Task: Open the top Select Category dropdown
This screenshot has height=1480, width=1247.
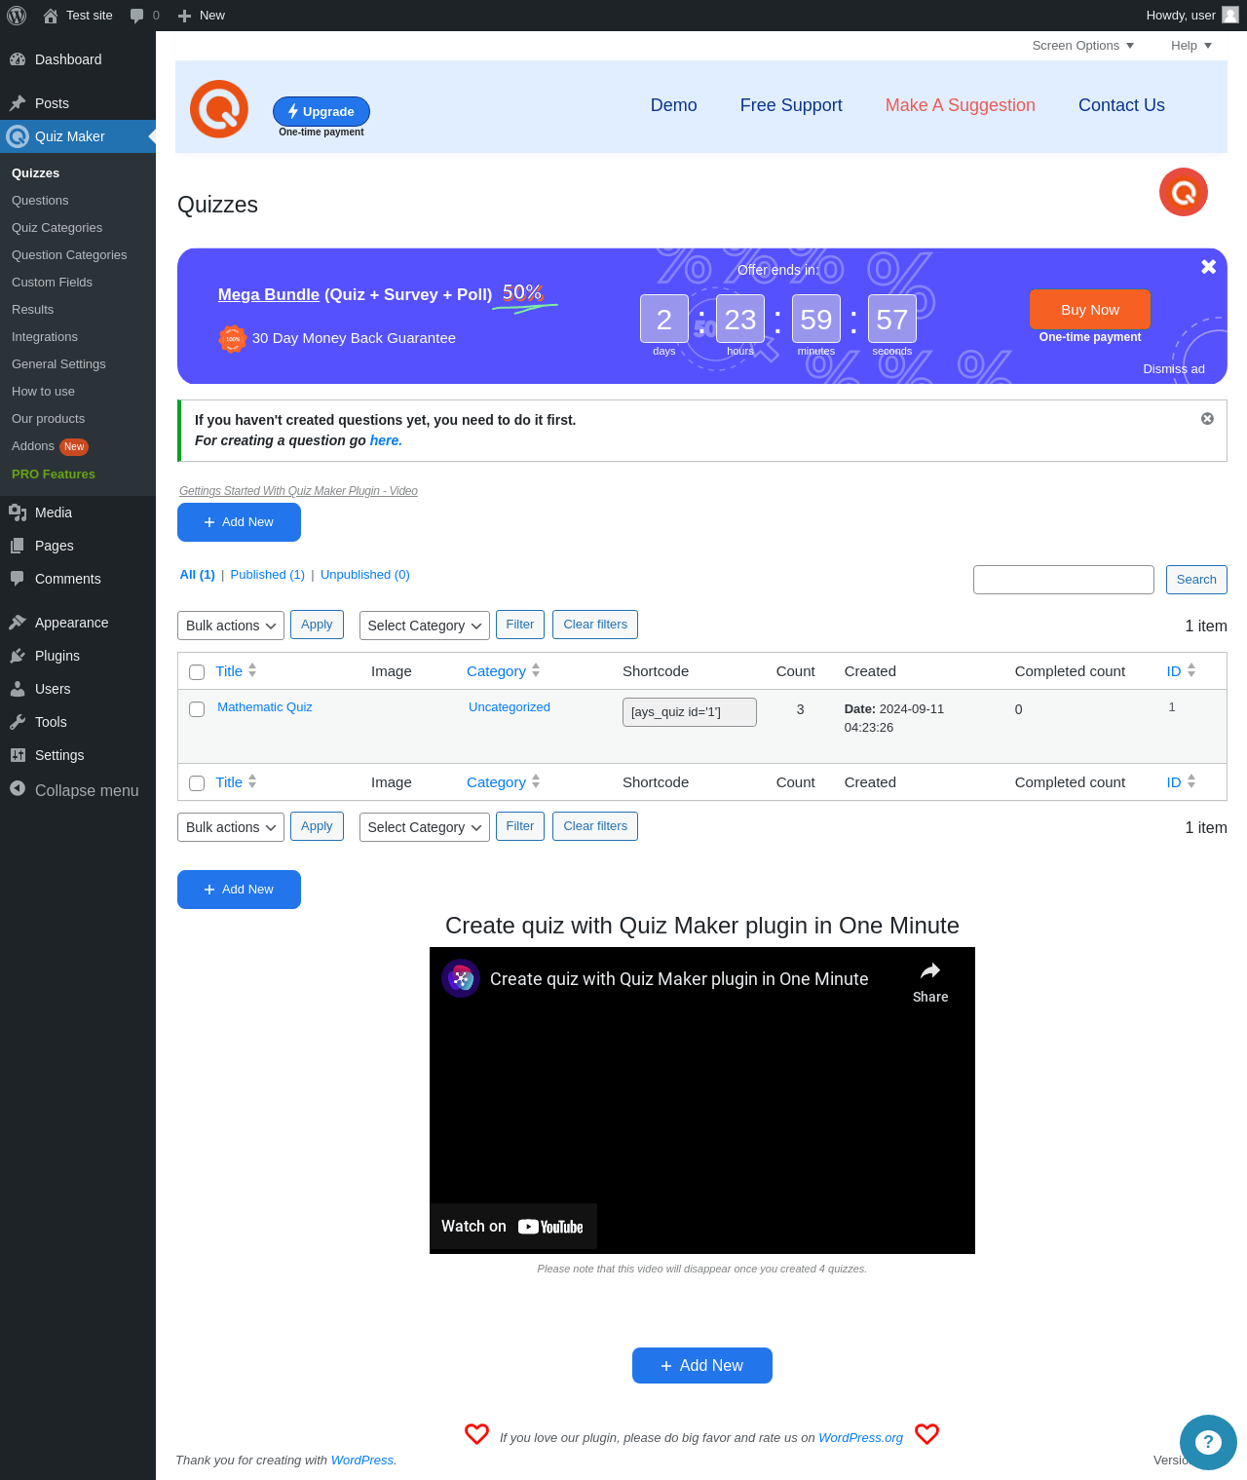Action: [x=425, y=626]
